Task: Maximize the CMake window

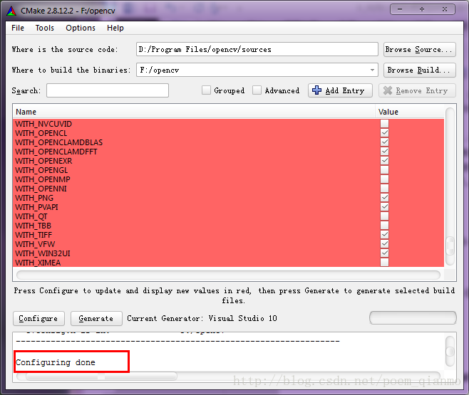Action: pos(422,9)
